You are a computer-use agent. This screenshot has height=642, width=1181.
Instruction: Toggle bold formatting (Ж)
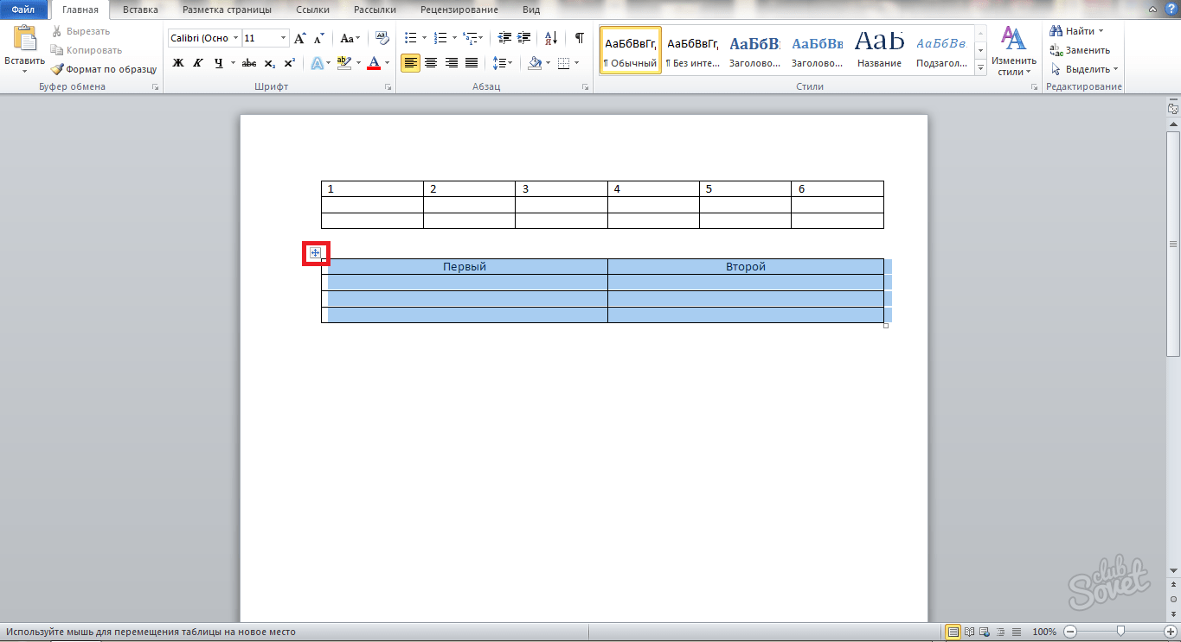pyautogui.click(x=178, y=63)
